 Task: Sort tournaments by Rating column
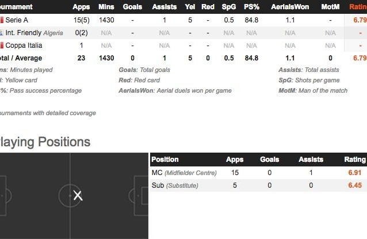click(358, 7)
